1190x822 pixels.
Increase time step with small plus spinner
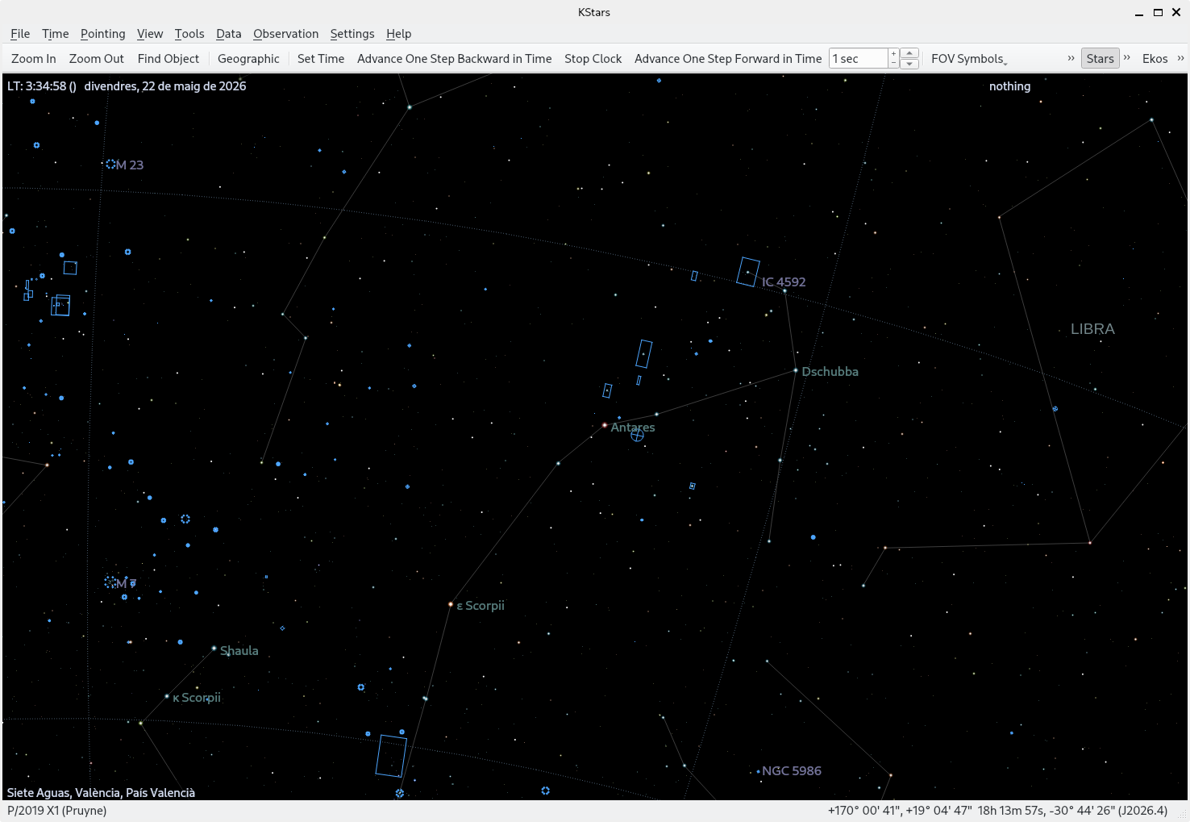893,54
